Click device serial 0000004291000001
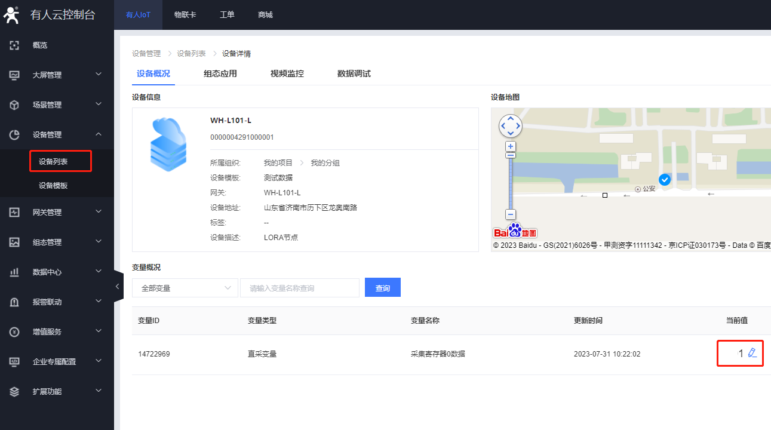Image resolution: width=771 pixels, height=430 pixels. [242, 137]
